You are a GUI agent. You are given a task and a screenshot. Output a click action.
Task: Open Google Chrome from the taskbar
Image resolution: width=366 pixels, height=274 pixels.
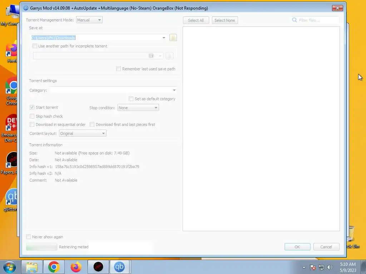tap(54, 267)
